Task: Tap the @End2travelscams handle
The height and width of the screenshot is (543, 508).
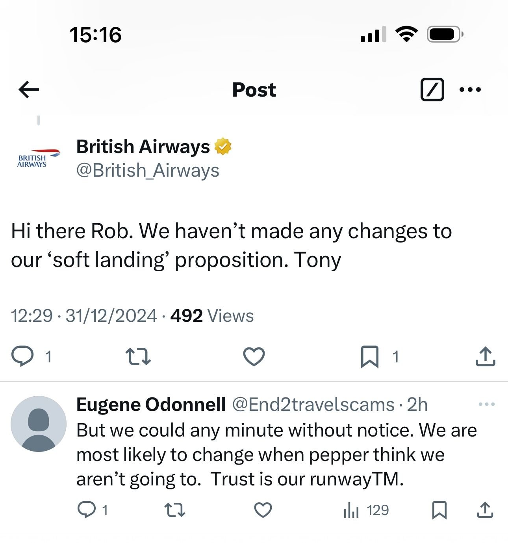Action: pos(313,405)
